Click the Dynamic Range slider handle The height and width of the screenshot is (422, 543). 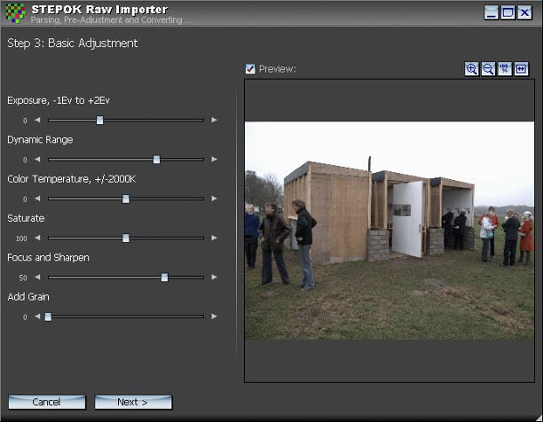point(156,160)
